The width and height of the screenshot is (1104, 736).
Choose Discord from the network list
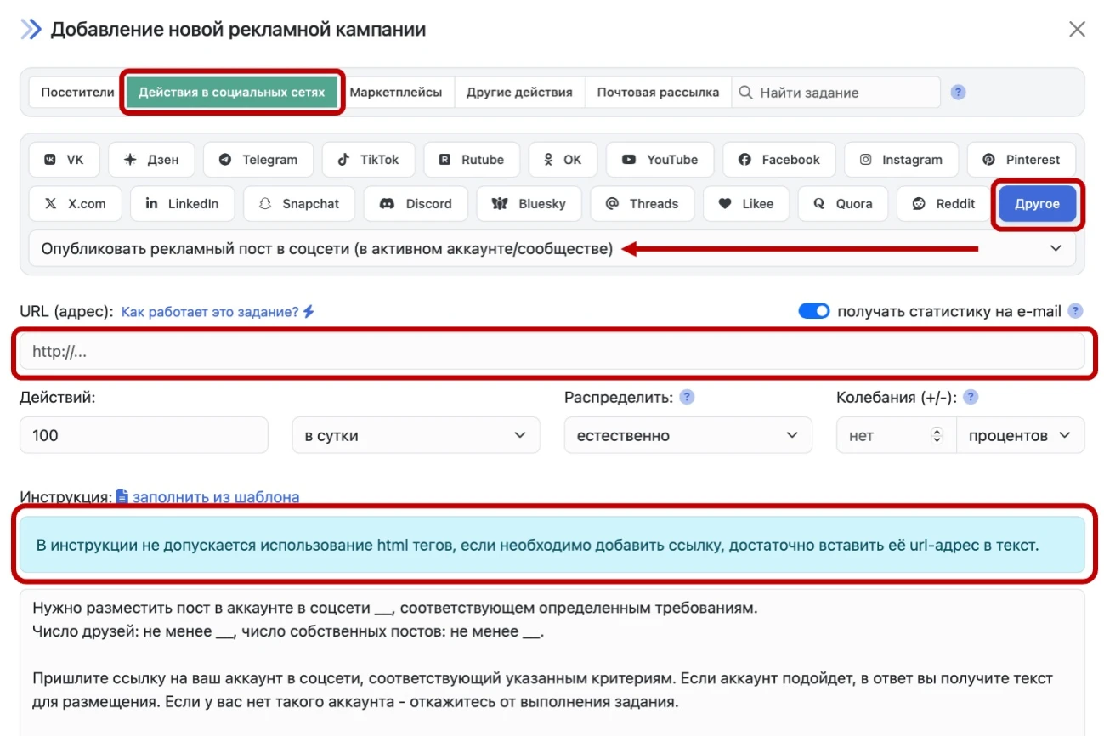416,204
